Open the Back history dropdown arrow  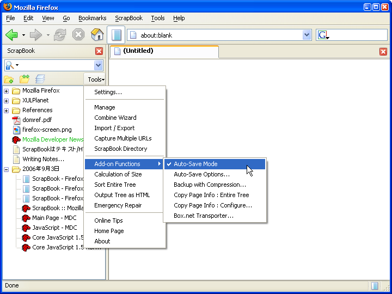click(23, 35)
